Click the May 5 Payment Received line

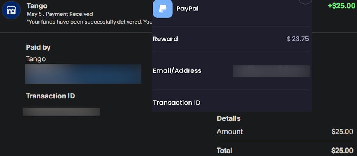[x=60, y=14]
